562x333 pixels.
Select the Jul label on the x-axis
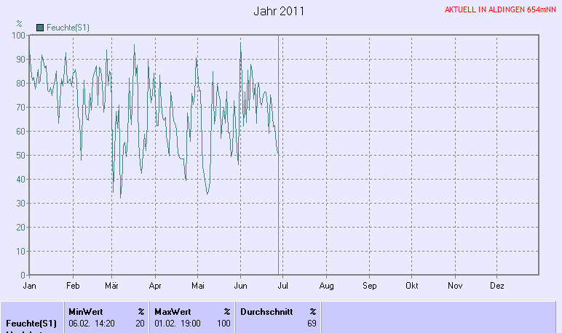[x=283, y=286]
